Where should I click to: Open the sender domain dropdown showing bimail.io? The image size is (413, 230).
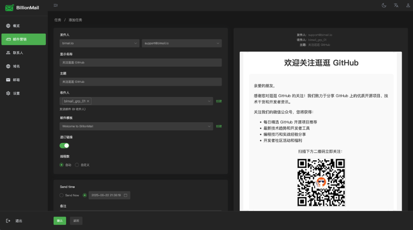[x=99, y=43]
